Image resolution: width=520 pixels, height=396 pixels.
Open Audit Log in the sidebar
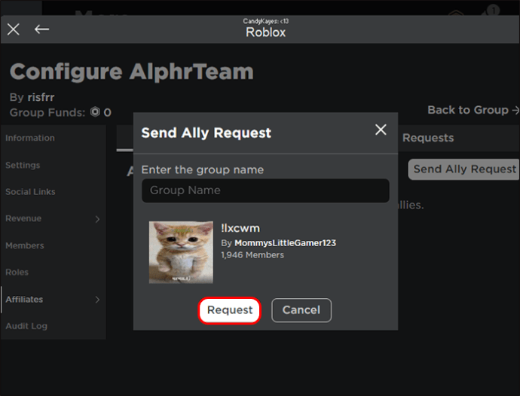(x=26, y=326)
